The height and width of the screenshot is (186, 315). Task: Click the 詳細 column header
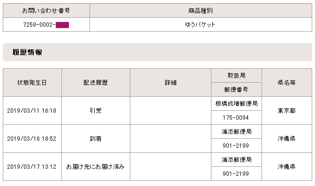point(171,83)
